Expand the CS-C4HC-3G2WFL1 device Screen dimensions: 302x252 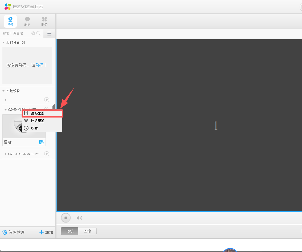click(x=6, y=154)
